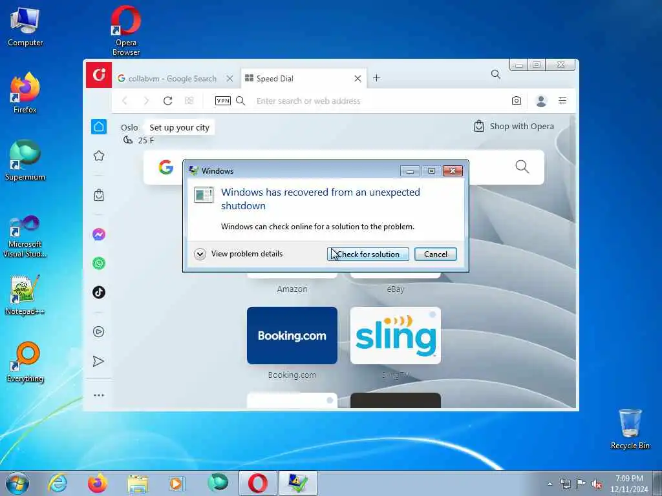Search tabs using the magnifier in tab bar
The image size is (662, 496).
coord(496,75)
